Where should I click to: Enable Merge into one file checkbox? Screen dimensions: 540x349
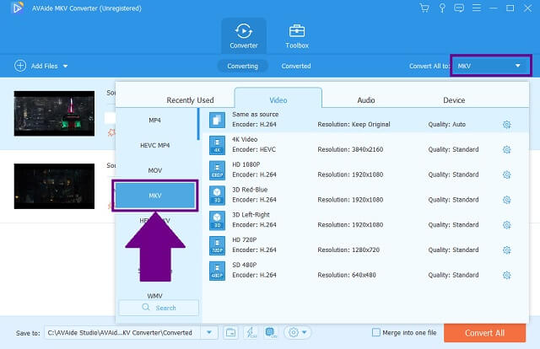(376, 332)
